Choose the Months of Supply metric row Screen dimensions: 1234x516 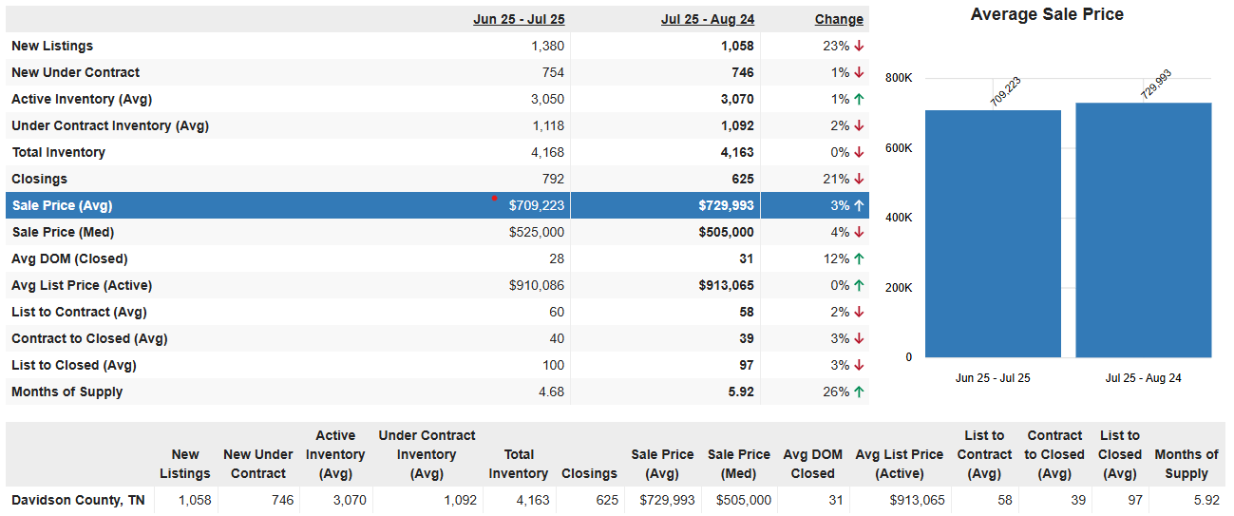click(437, 392)
